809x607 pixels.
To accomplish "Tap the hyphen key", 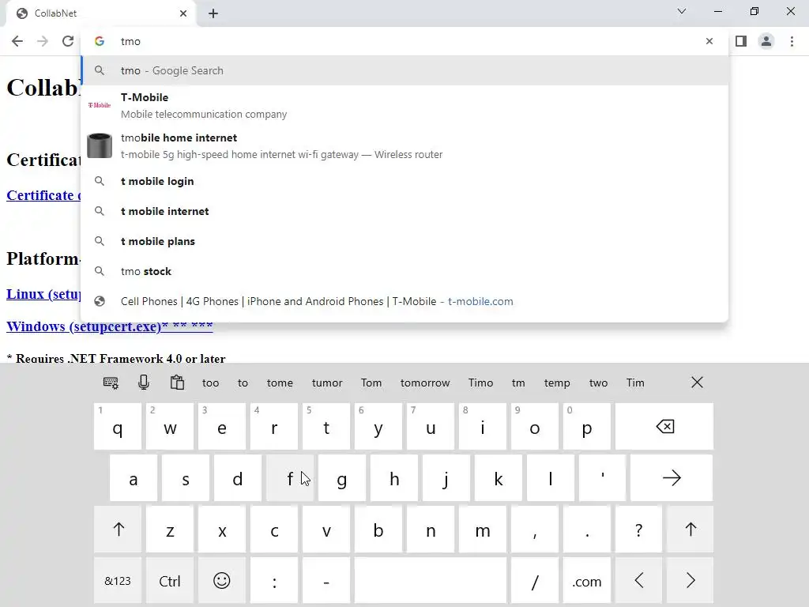I will pos(326,581).
